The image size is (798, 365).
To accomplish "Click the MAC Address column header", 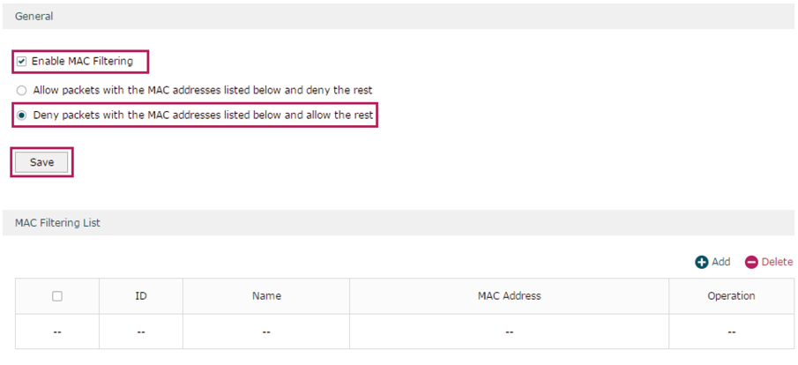I will pyautogui.click(x=510, y=295).
